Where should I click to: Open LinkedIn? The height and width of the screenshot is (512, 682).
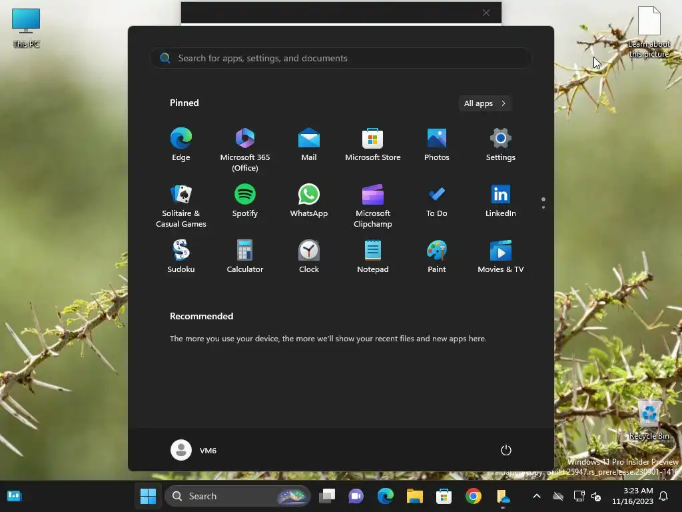501,201
